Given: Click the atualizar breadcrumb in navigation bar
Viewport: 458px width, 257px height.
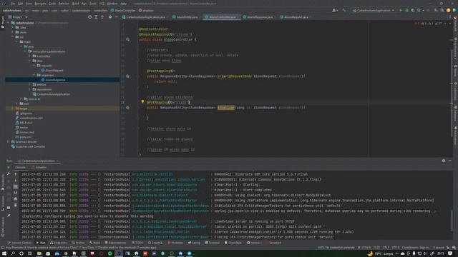Looking at the screenshot, I should pyautogui.click(x=146, y=11).
